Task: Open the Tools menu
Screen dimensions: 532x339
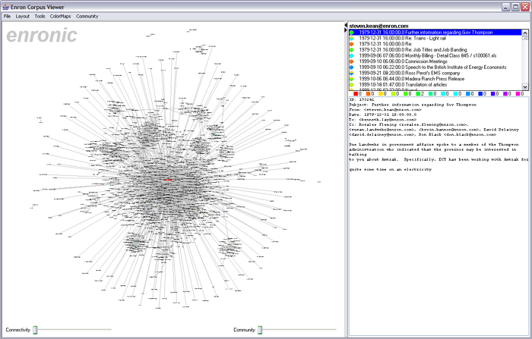Action: [40, 16]
